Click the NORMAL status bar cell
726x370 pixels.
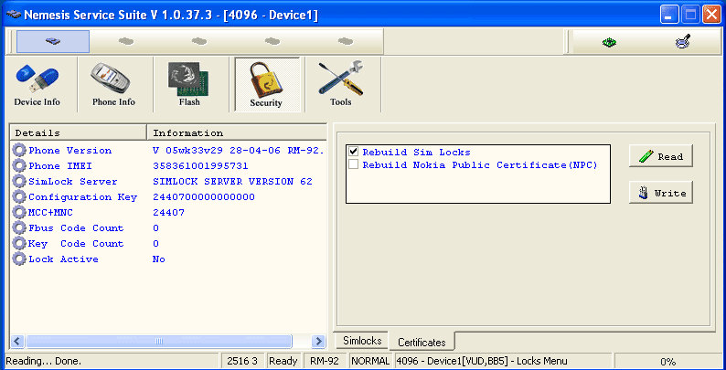(x=370, y=361)
